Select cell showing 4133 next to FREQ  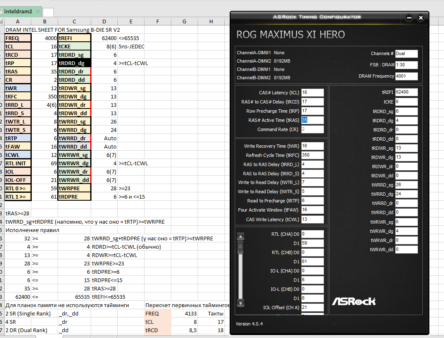[x=184, y=313]
